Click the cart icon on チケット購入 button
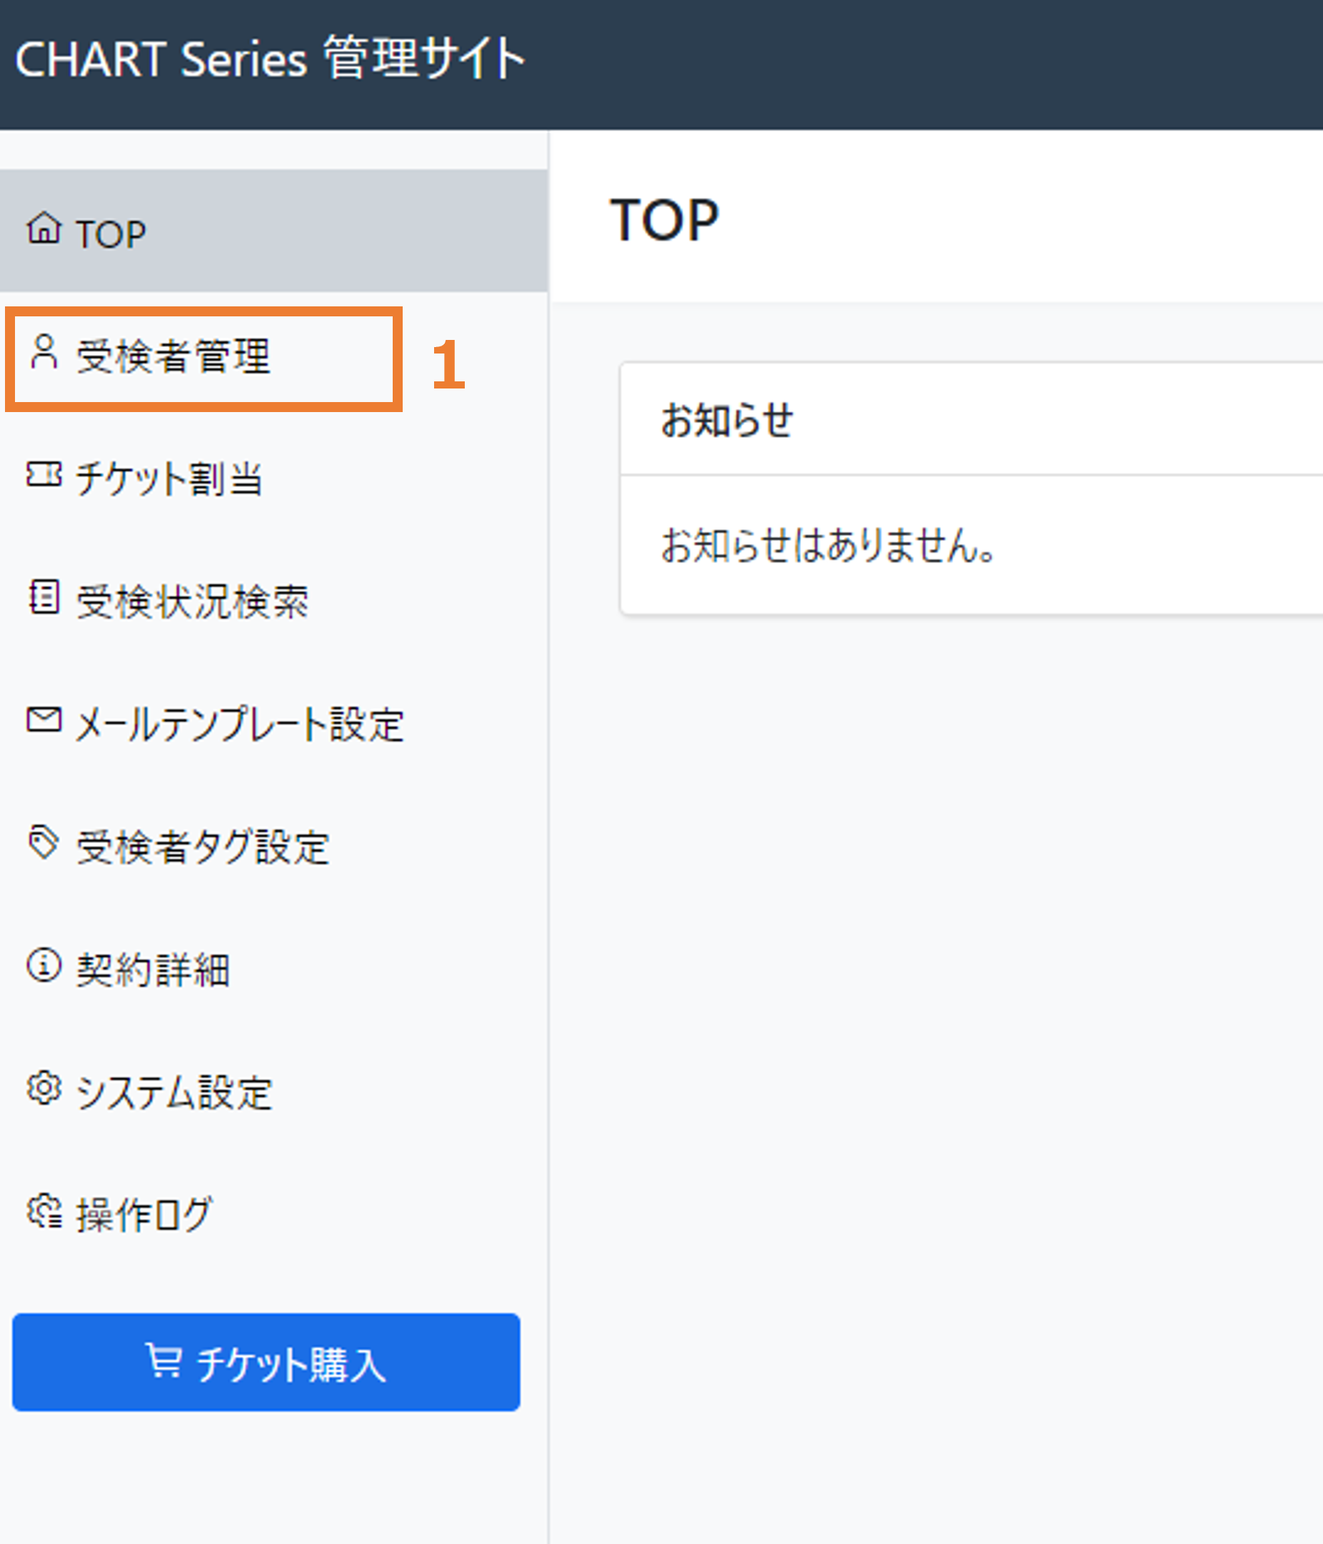The width and height of the screenshot is (1323, 1544). point(163,1360)
